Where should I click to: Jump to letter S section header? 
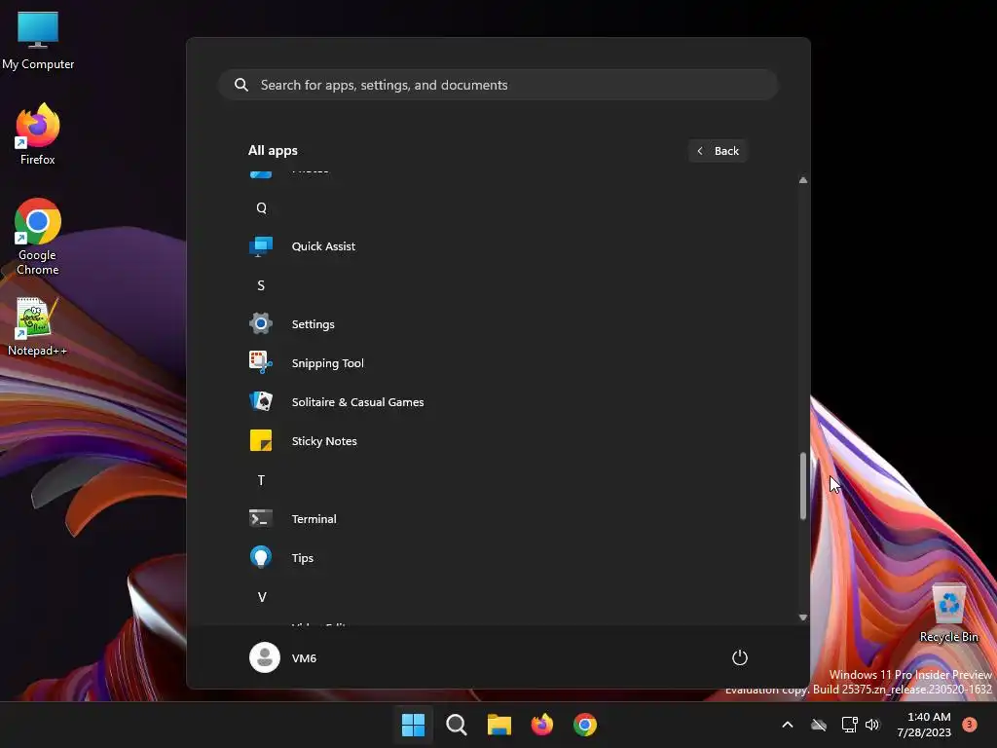click(261, 285)
